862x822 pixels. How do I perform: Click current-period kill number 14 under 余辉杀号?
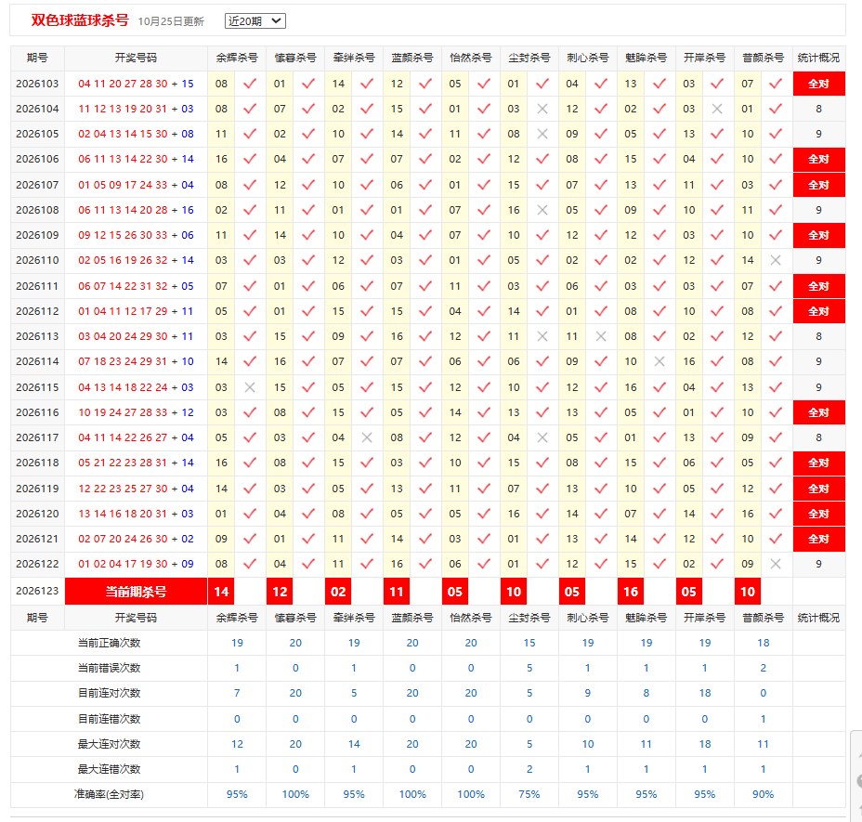point(221,592)
